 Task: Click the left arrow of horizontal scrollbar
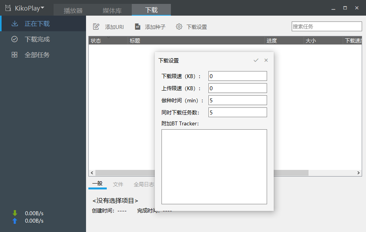click(x=92, y=173)
